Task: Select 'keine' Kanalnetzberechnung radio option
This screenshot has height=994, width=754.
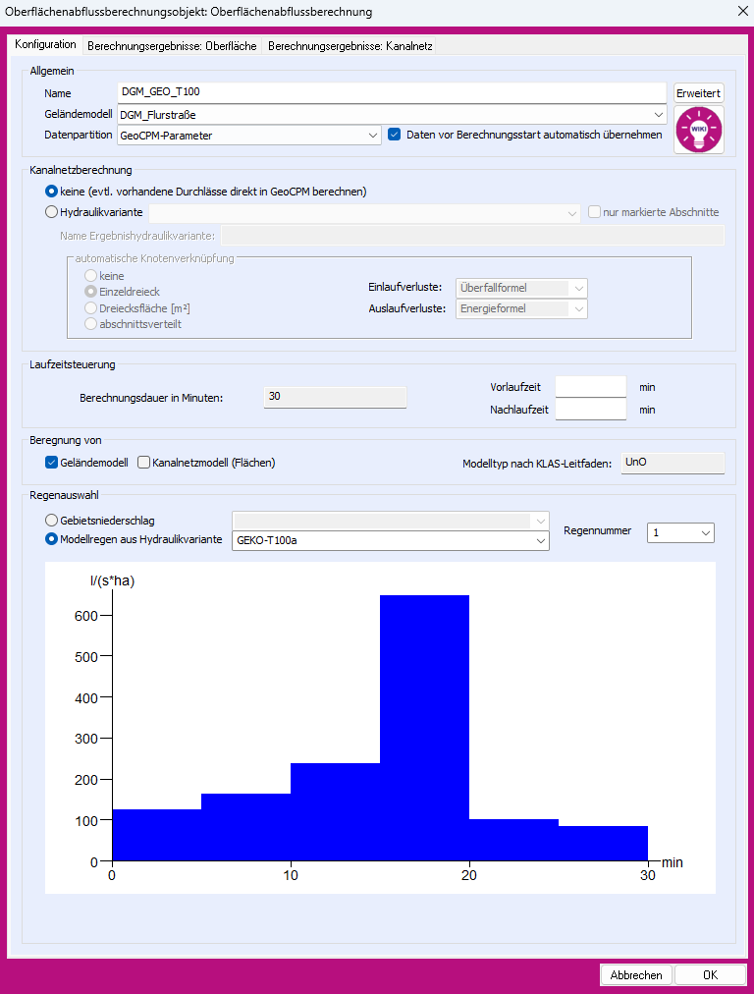Action: tap(52, 192)
